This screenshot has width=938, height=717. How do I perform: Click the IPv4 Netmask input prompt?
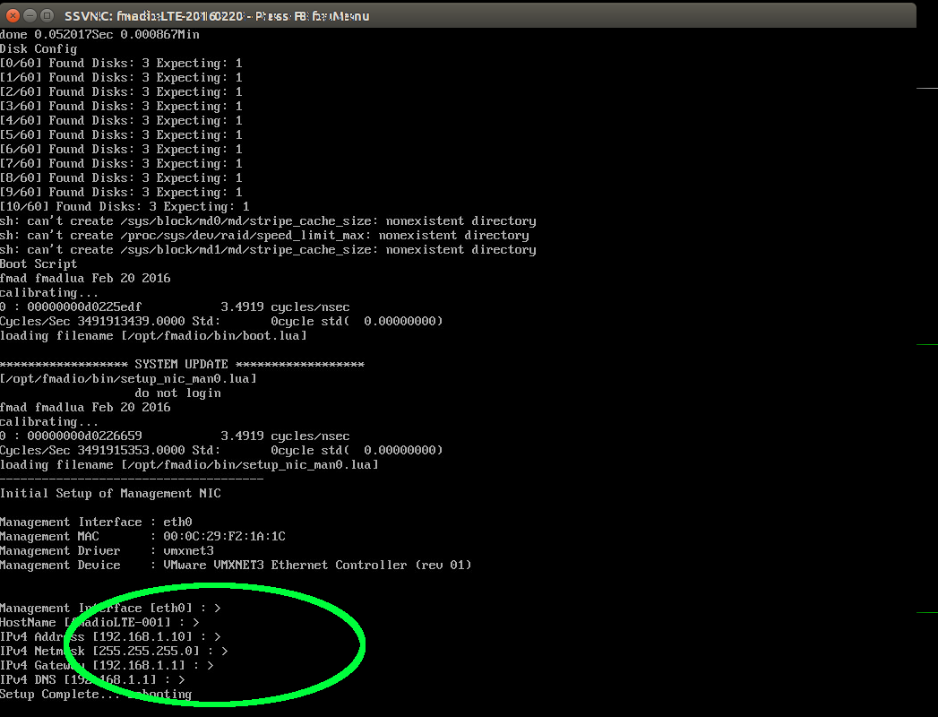coord(112,651)
